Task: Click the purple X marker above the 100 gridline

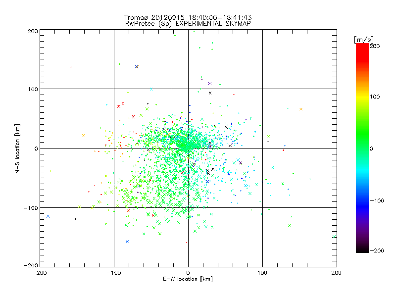Action: click(209, 83)
